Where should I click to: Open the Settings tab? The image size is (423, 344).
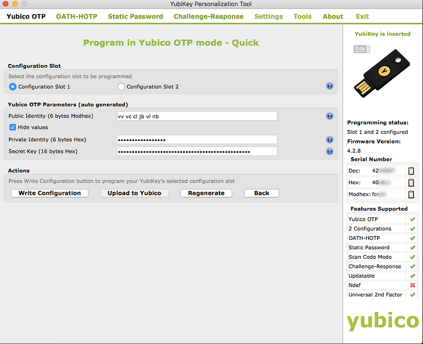click(269, 16)
